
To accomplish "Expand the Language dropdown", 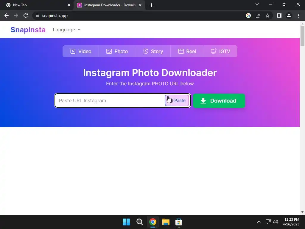I will (66, 30).
